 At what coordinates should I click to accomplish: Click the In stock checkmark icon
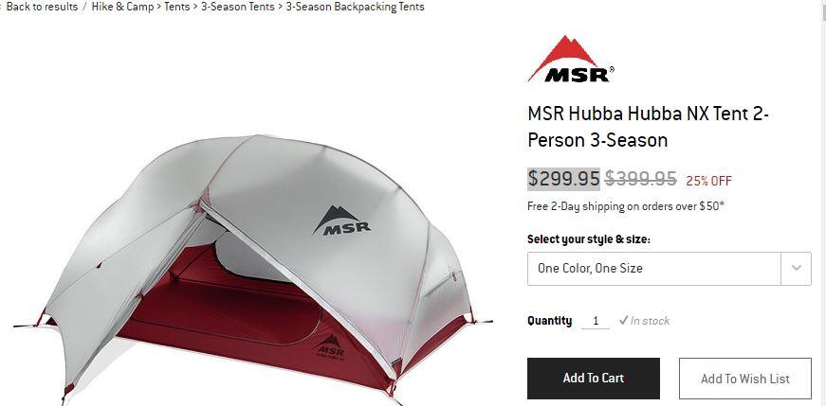click(623, 320)
